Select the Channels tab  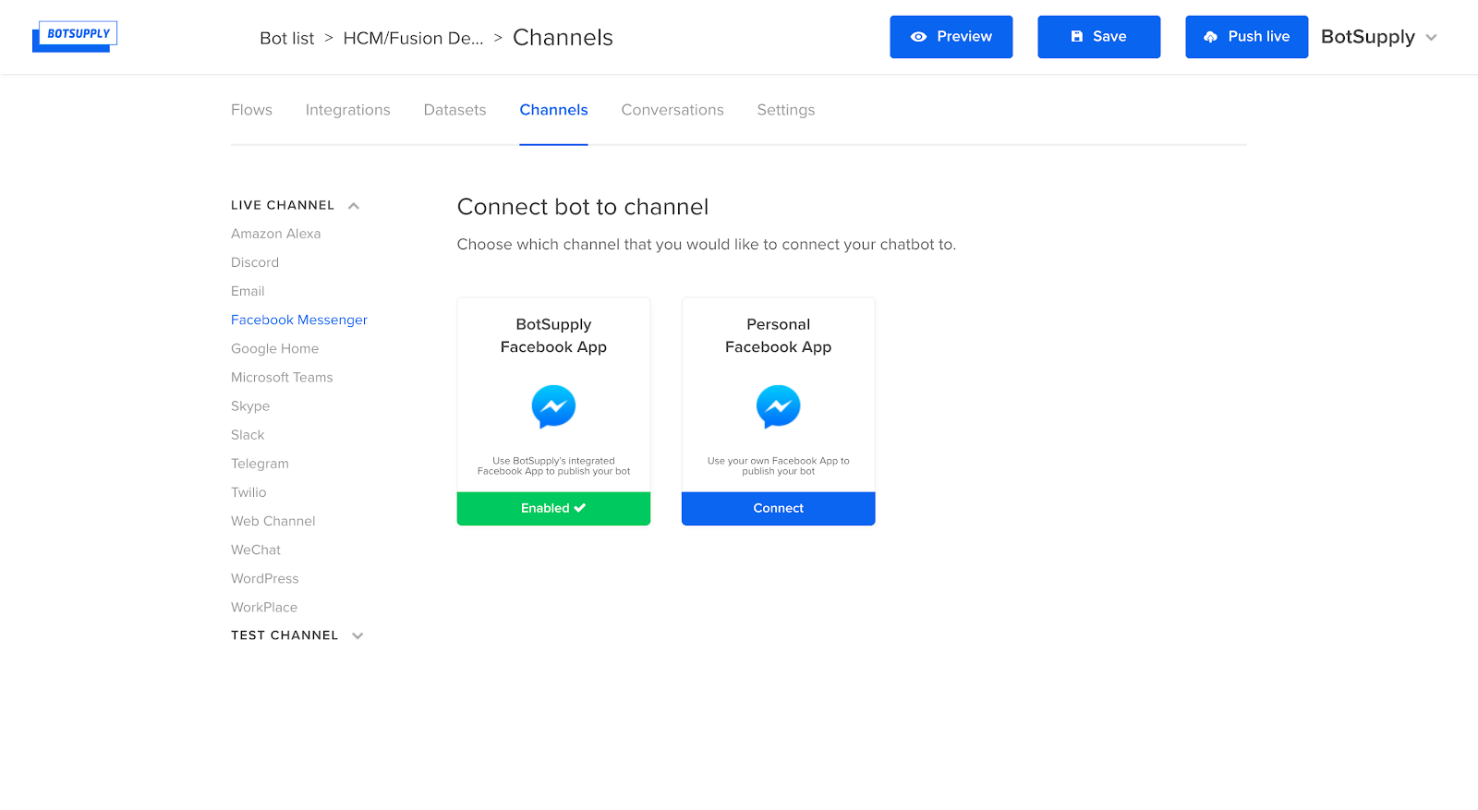553,110
